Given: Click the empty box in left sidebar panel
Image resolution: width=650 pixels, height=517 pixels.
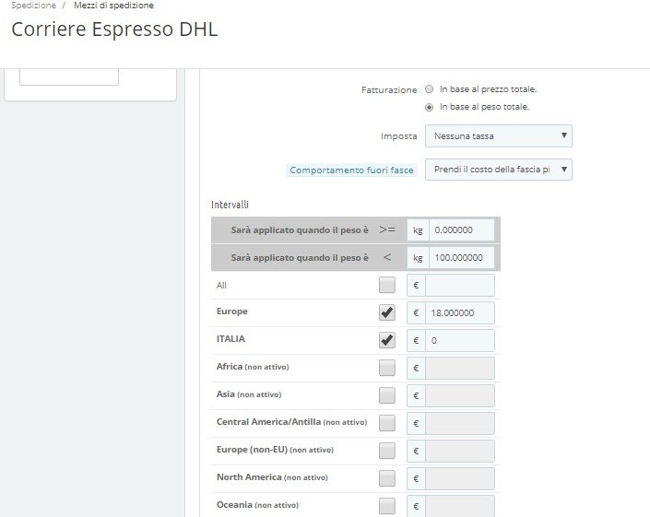Looking at the screenshot, I should coord(69,77).
